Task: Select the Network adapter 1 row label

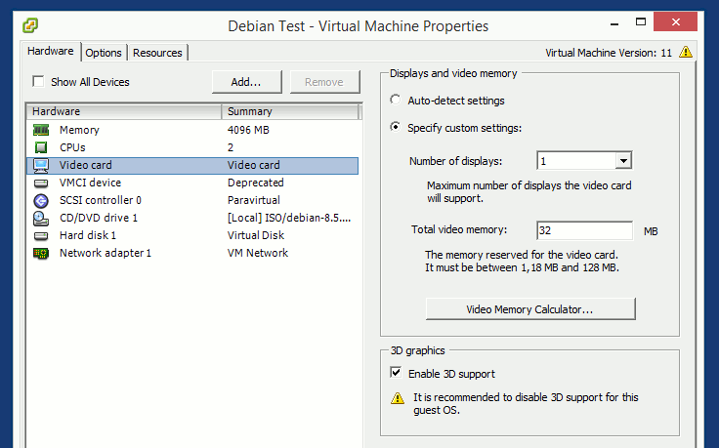Action: pyautogui.click(x=106, y=253)
